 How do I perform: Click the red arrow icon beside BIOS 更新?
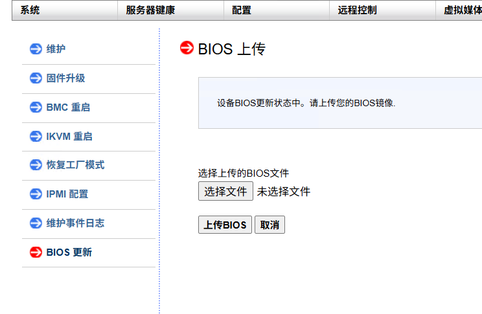(x=36, y=252)
